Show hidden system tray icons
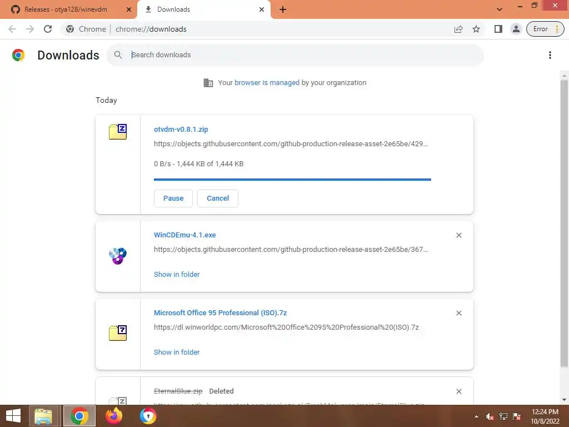Image resolution: width=569 pixels, height=427 pixels. [476, 416]
